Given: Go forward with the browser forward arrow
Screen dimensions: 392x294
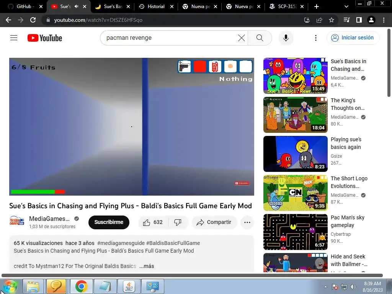Looking at the screenshot, I should (21, 20).
